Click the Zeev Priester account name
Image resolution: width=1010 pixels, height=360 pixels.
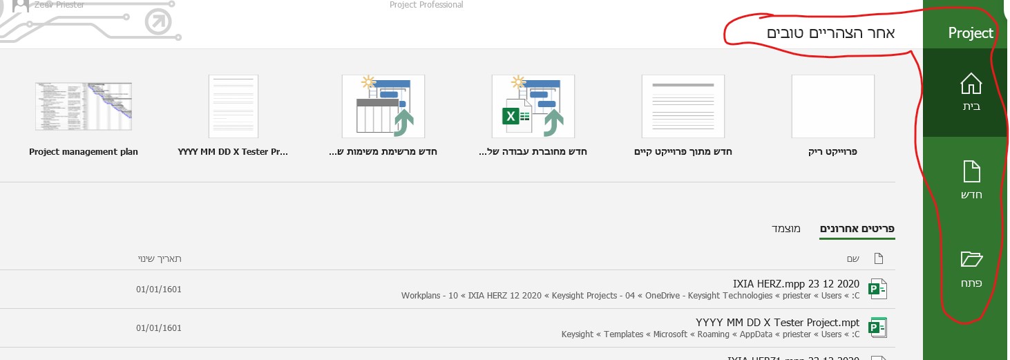pos(59,5)
